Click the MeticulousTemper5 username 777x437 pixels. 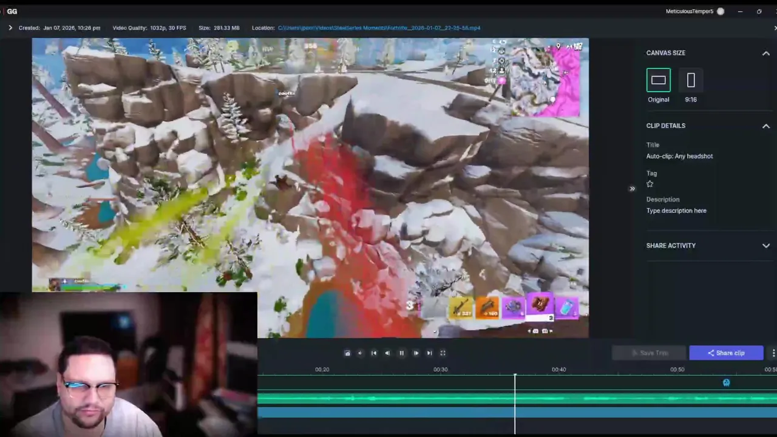[689, 12]
